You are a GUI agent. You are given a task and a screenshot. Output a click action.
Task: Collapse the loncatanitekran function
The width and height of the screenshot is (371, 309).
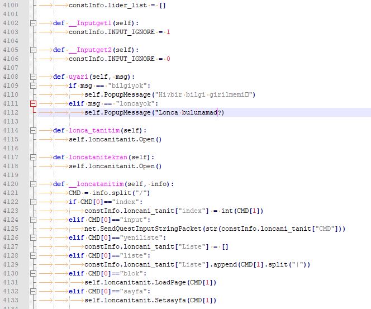(33, 158)
